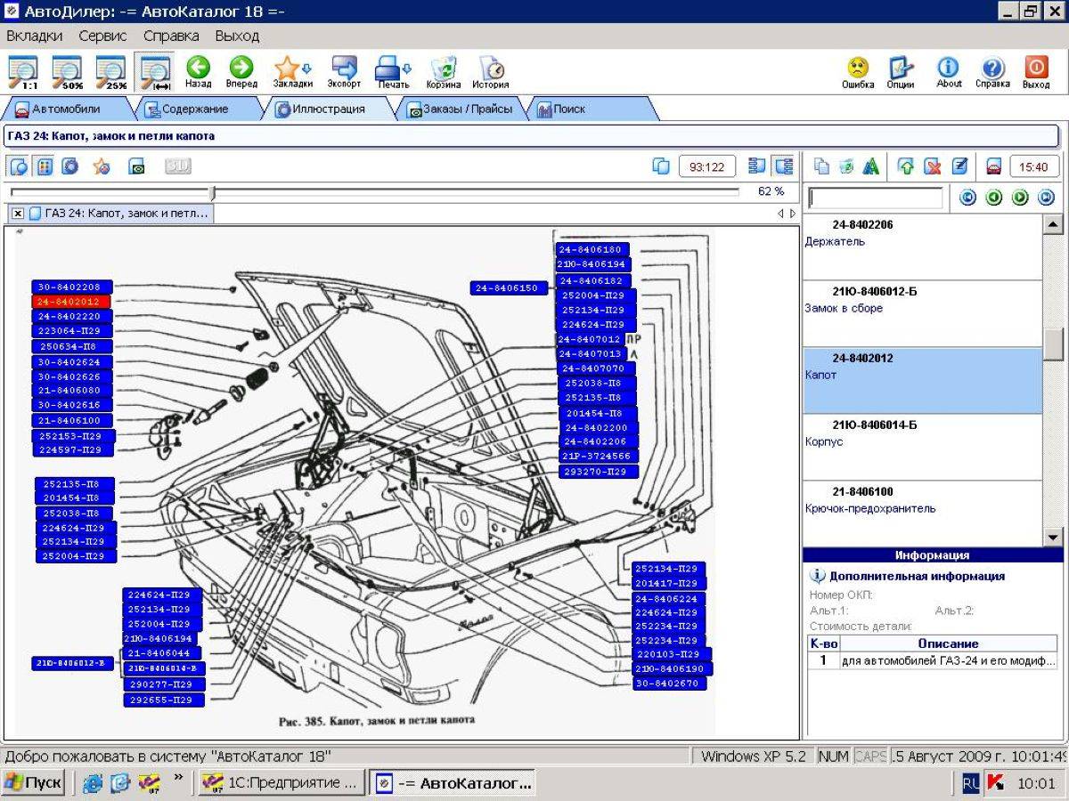Click the illustration zoom slider handle

click(x=212, y=192)
